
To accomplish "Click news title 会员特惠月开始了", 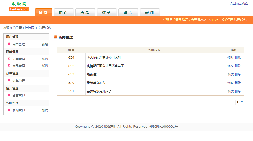I will pyautogui.click(x=99, y=91).
